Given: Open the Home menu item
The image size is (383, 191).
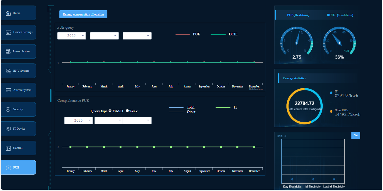Looking at the screenshot, I should pos(18,13).
